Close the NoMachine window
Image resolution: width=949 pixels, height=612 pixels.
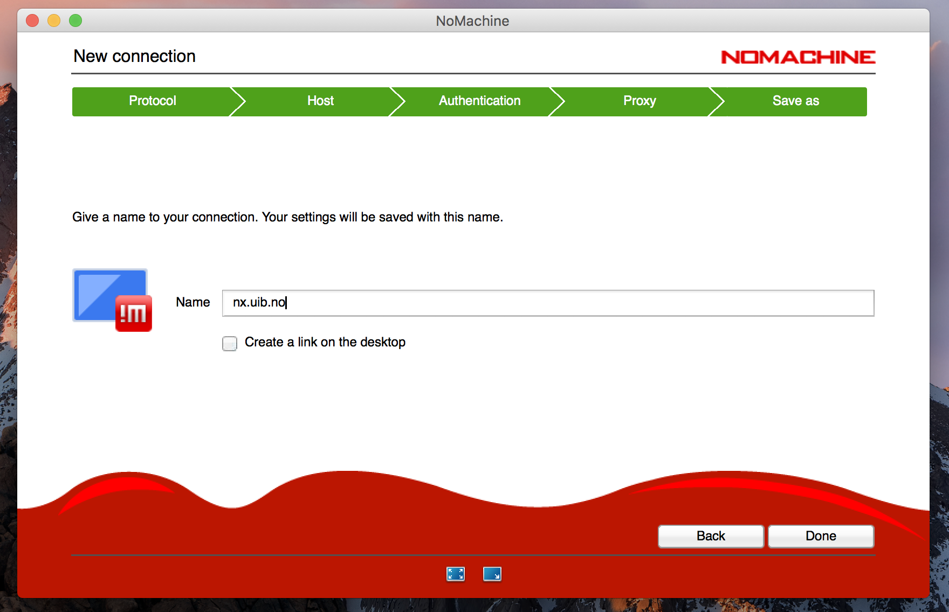pos(32,20)
